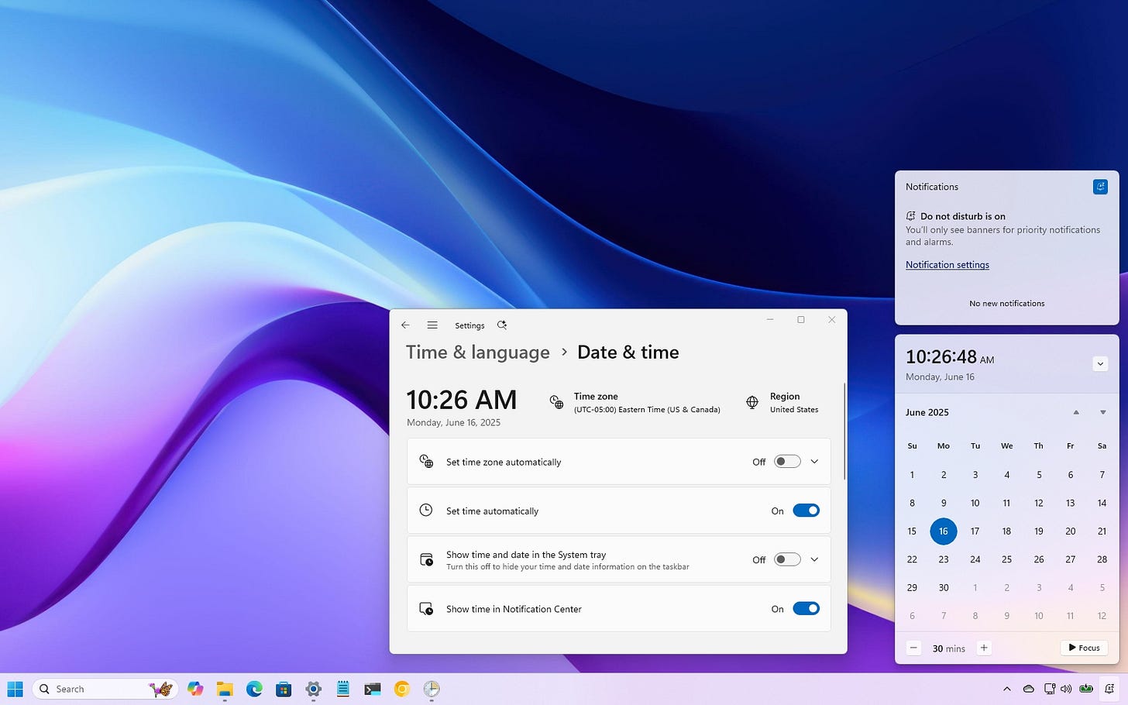The width and height of the screenshot is (1128, 705).
Task: Click the Settings window vertical scrollbar
Action: pyautogui.click(x=844, y=431)
